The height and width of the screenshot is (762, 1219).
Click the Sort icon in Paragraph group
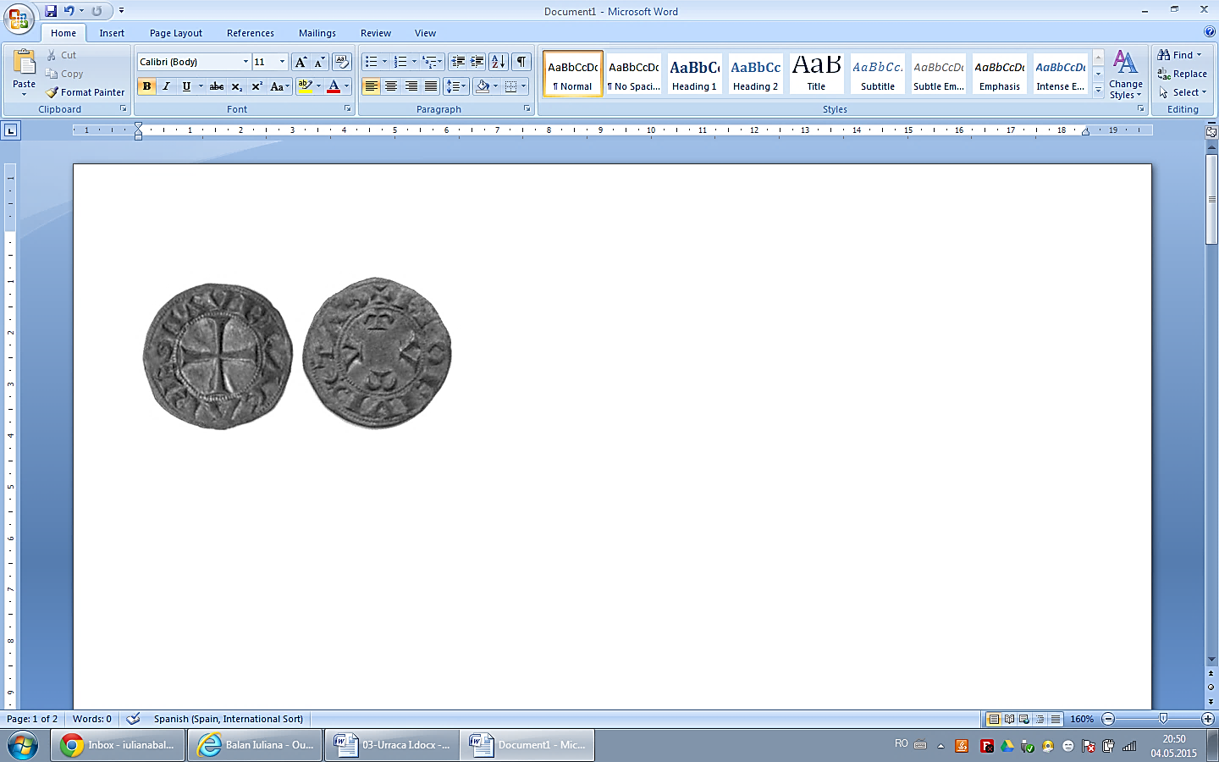[x=499, y=62]
